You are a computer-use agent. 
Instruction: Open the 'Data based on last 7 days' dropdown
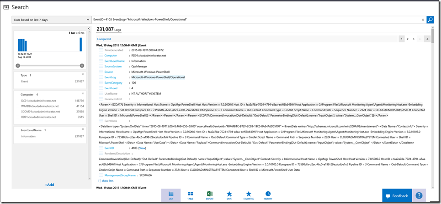[51, 20]
